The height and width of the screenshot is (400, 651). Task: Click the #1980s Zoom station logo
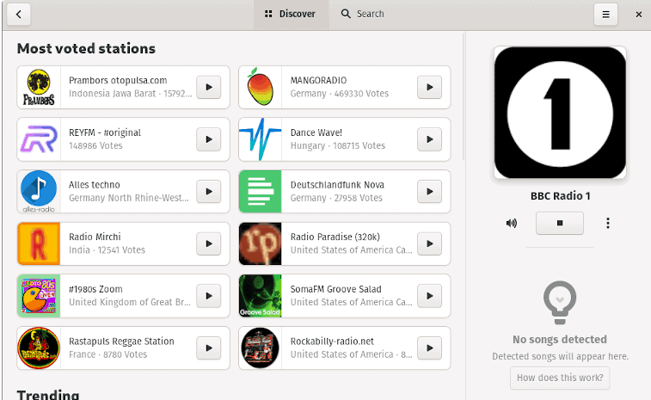(39, 296)
